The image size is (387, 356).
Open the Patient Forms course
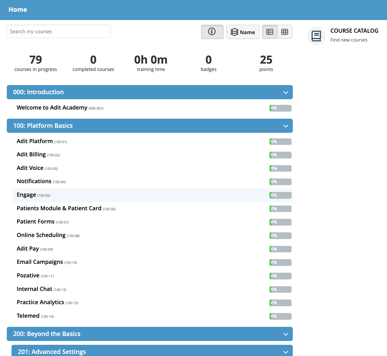[x=36, y=222]
